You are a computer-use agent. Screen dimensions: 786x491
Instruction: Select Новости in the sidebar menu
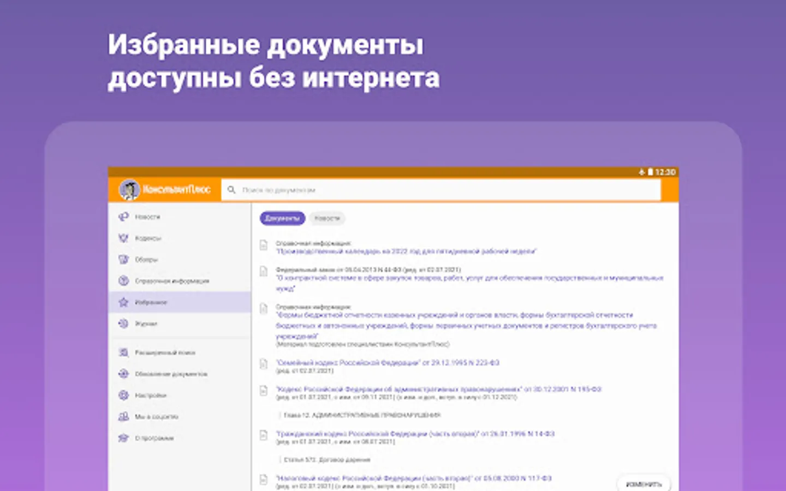[x=180, y=217]
